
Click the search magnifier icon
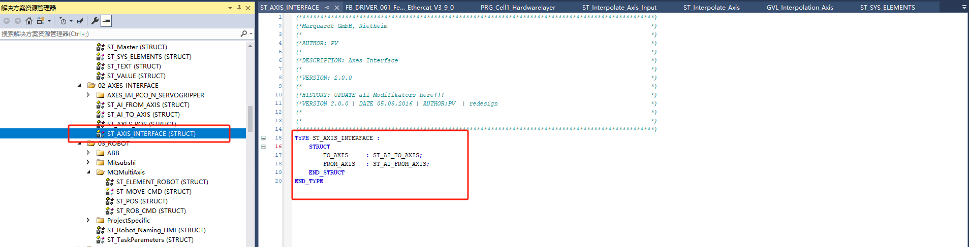[243, 33]
